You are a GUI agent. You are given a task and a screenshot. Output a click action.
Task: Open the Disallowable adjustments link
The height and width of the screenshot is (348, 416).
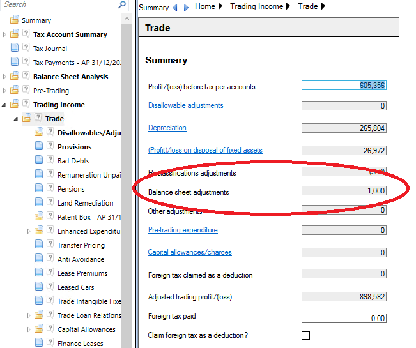point(186,105)
